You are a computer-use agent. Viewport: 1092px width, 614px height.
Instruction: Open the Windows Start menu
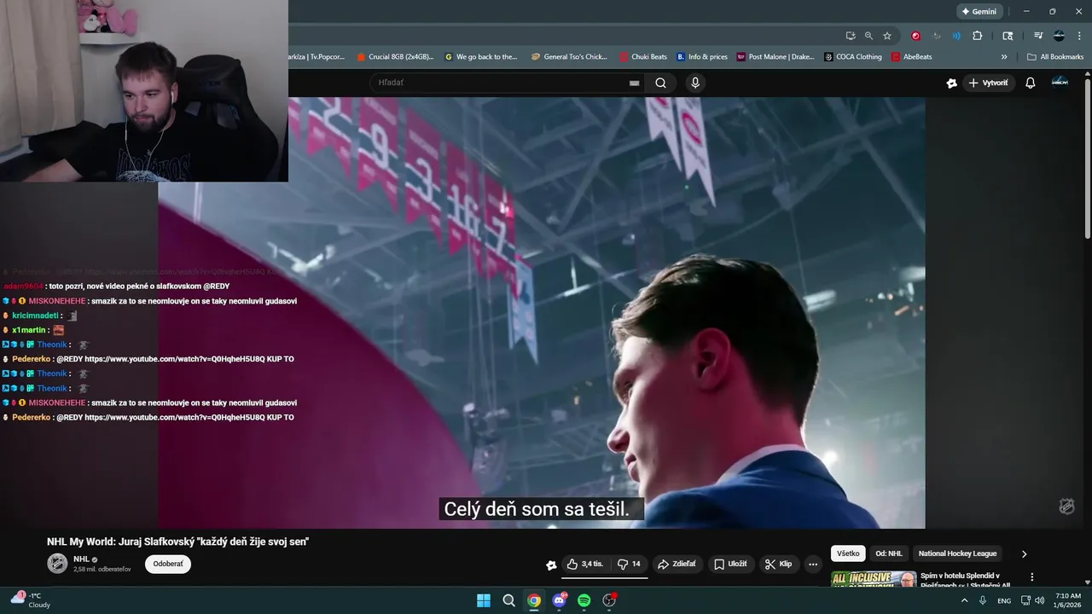tap(484, 600)
